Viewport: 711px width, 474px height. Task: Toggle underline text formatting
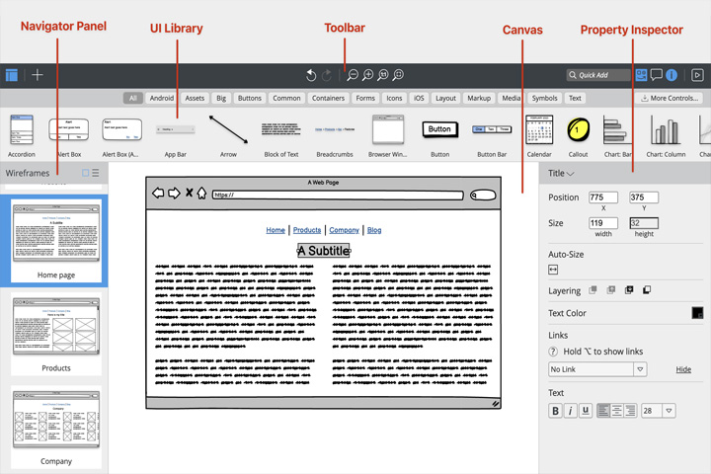(x=586, y=411)
